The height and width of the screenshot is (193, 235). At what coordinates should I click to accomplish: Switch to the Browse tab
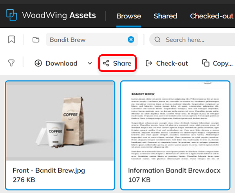[129, 16]
